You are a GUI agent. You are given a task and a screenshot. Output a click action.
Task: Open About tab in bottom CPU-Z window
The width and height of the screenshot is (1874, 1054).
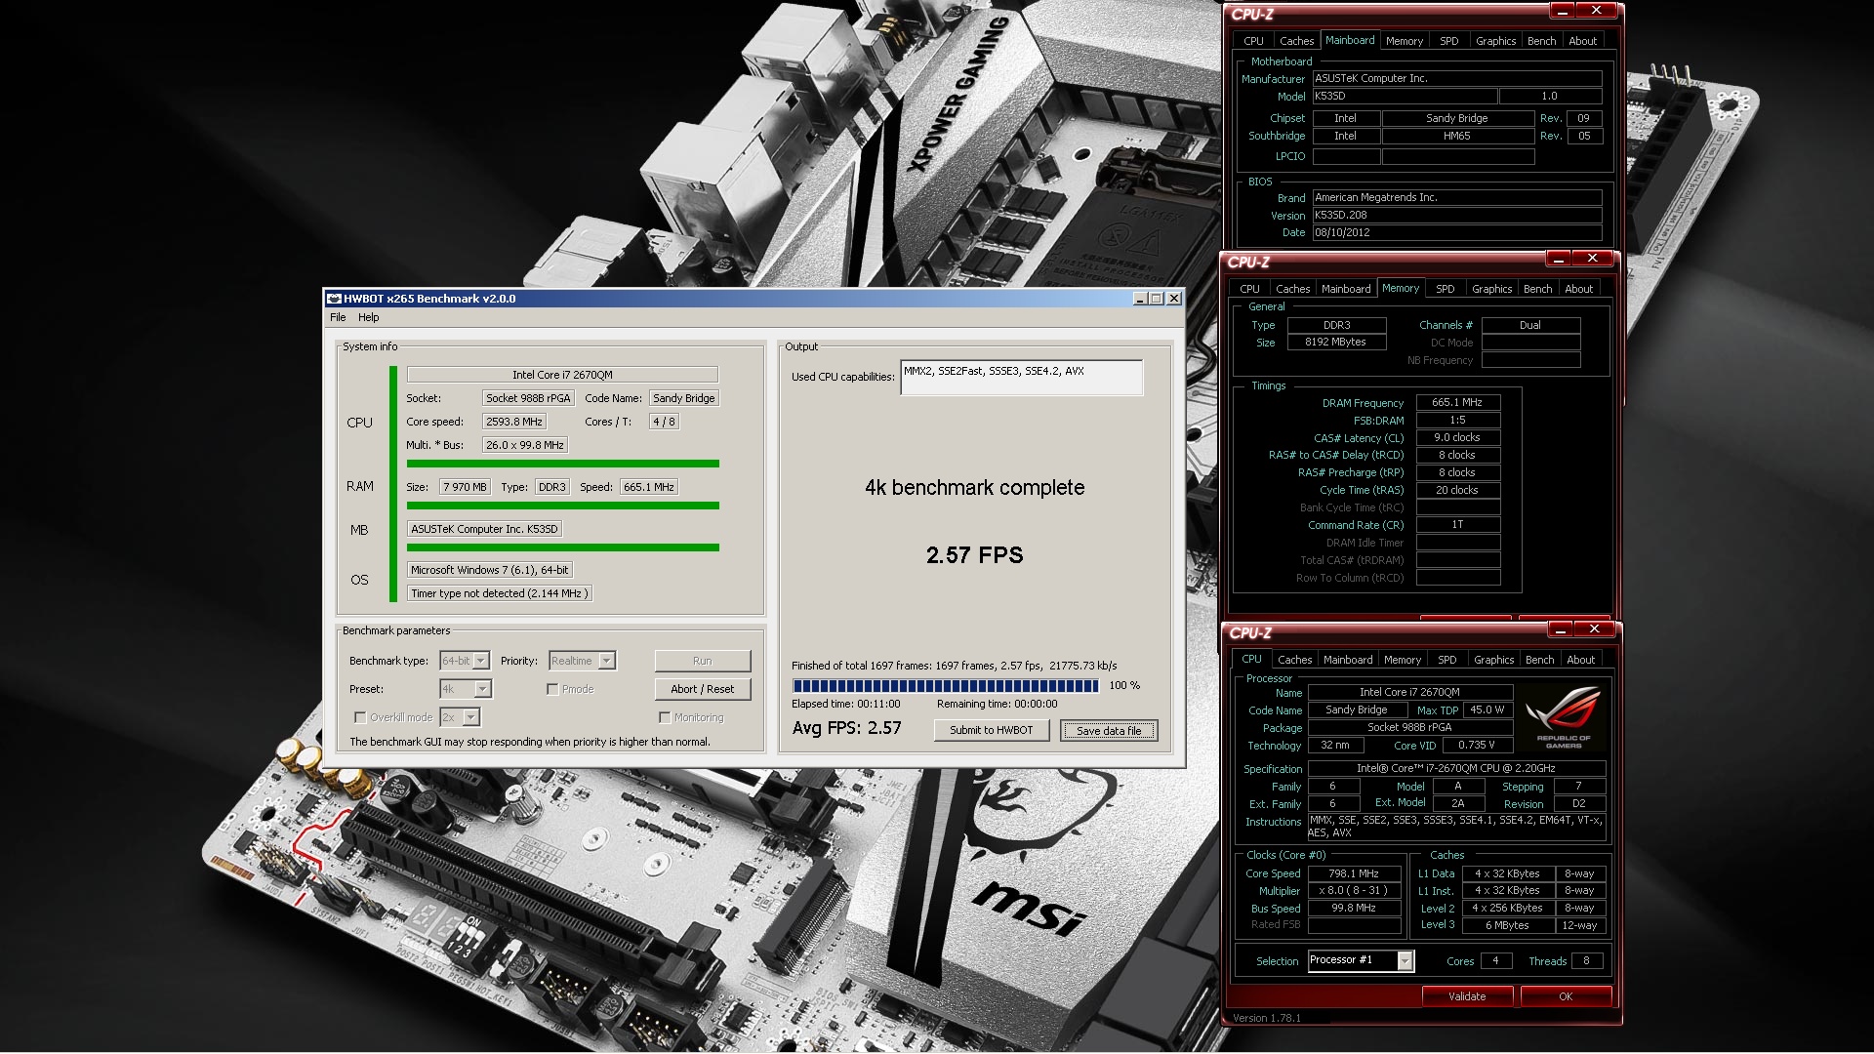pyautogui.click(x=1580, y=660)
